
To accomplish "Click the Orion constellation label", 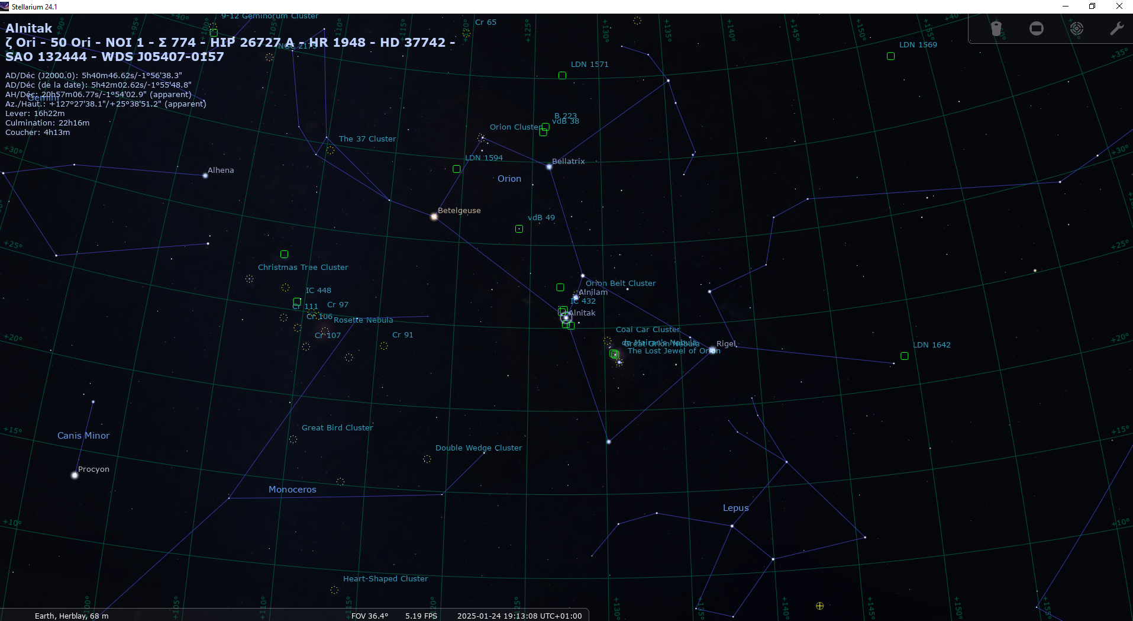I will pos(509,179).
